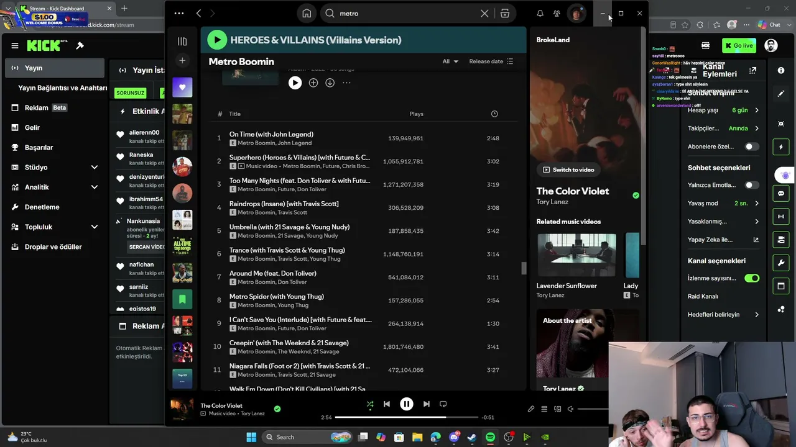
Task: Open Başarılar in the Kick sidebar
Action: click(x=55, y=147)
